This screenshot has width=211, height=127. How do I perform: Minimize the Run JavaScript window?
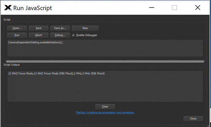[x=152, y=8]
